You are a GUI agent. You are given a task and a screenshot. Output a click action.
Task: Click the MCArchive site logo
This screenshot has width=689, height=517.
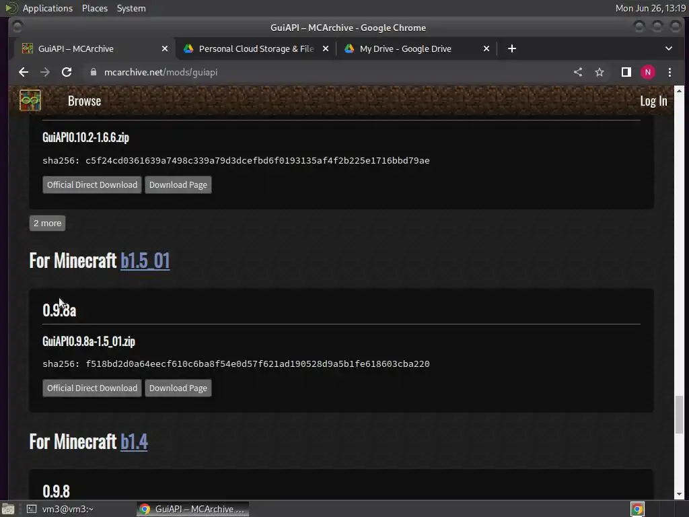tap(30, 101)
